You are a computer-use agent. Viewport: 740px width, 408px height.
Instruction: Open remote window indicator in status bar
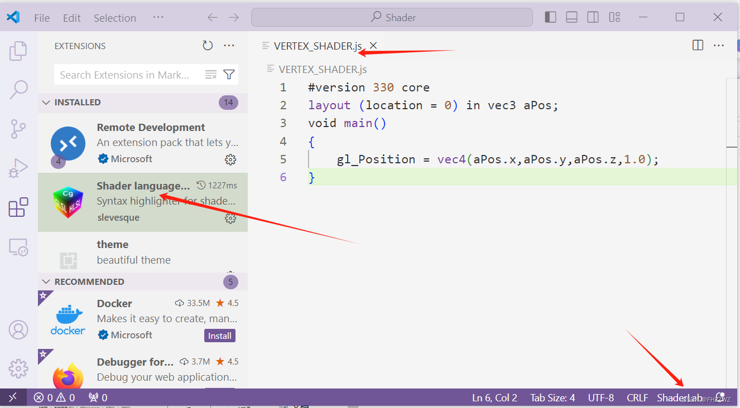coord(13,397)
